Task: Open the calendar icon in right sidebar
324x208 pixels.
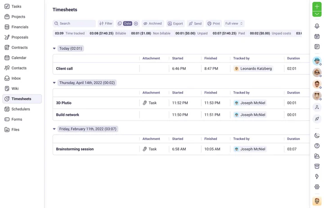Action: point(317,36)
